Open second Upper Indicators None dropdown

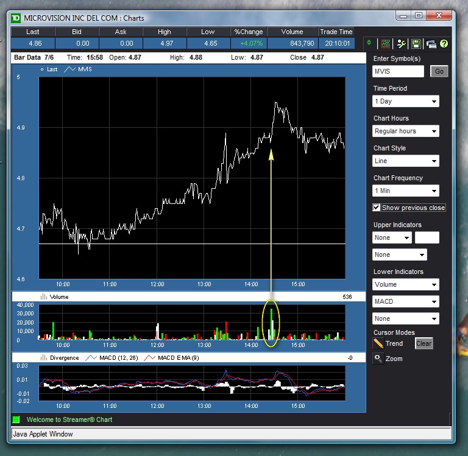(399, 254)
